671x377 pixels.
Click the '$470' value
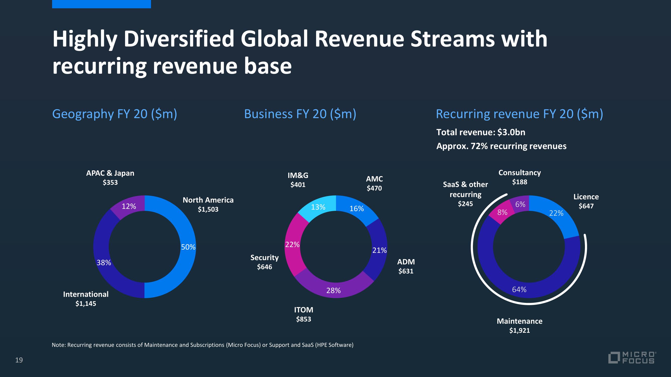(x=374, y=188)
